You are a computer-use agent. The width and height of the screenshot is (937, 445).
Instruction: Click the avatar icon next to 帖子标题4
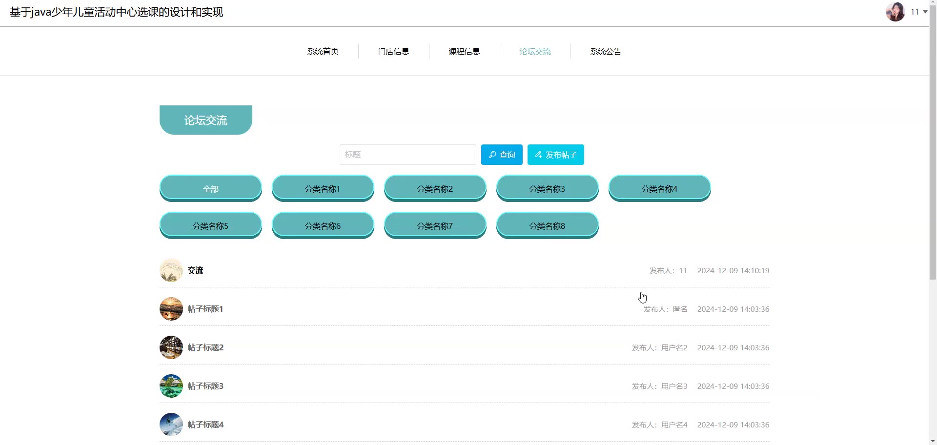[171, 425]
